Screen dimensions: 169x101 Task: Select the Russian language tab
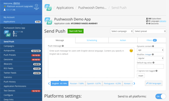coord(77,83)
